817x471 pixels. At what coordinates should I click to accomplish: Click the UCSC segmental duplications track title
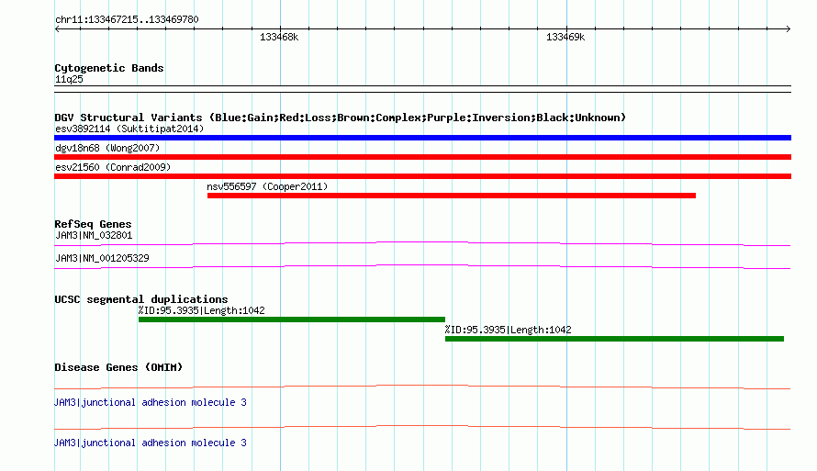tap(141, 299)
